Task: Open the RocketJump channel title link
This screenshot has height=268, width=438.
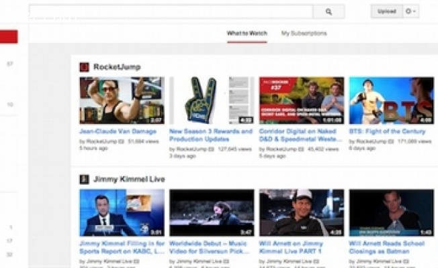Action: click(117, 67)
